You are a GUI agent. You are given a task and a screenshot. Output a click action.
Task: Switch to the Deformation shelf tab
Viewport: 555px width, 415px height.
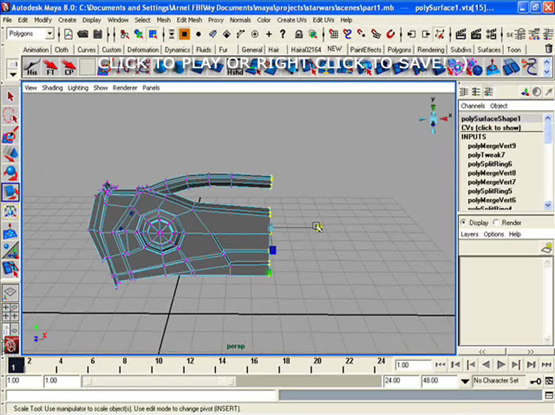pos(143,50)
